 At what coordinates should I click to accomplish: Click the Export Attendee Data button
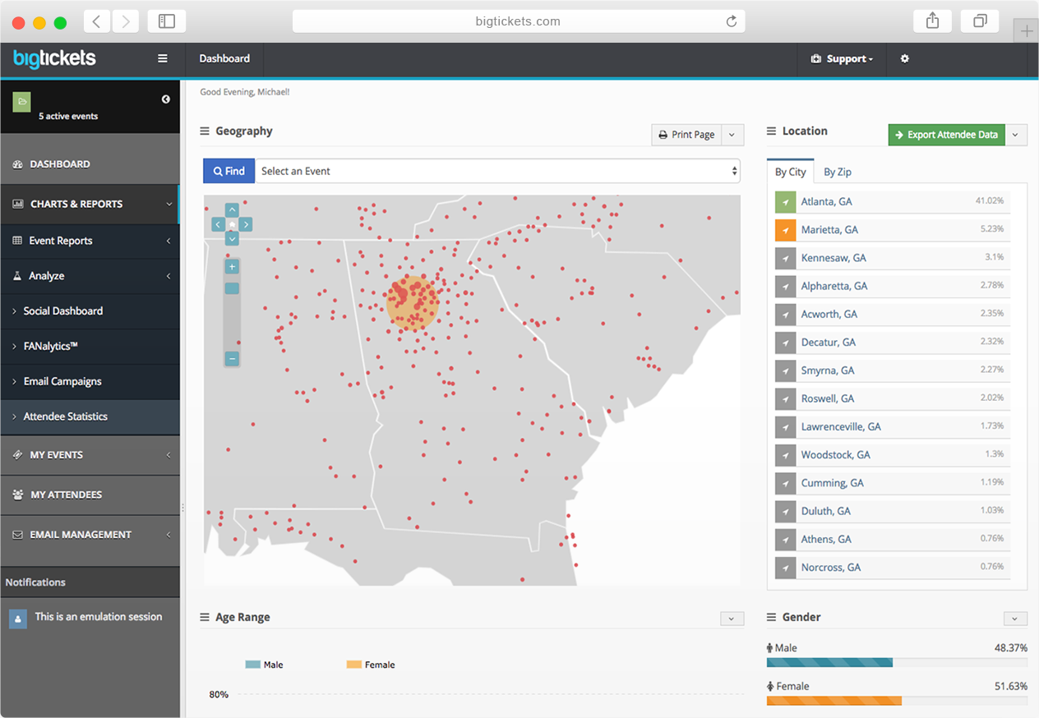point(946,135)
